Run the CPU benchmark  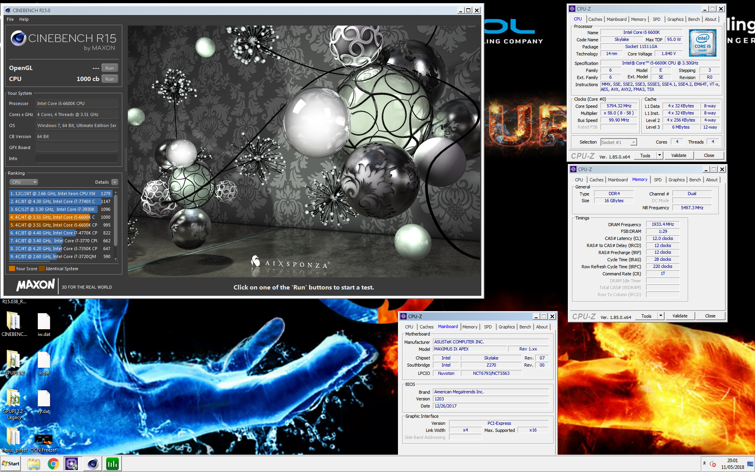110,79
